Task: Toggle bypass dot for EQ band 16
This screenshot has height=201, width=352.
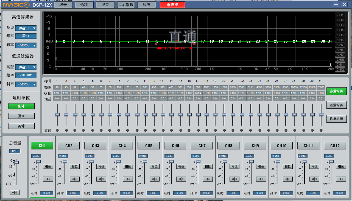Action: [189, 130]
